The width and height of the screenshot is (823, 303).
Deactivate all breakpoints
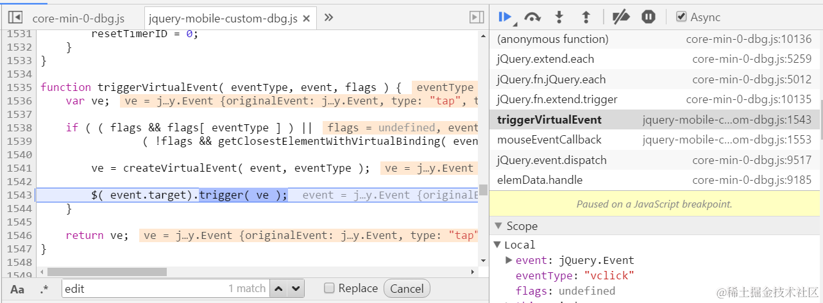621,17
